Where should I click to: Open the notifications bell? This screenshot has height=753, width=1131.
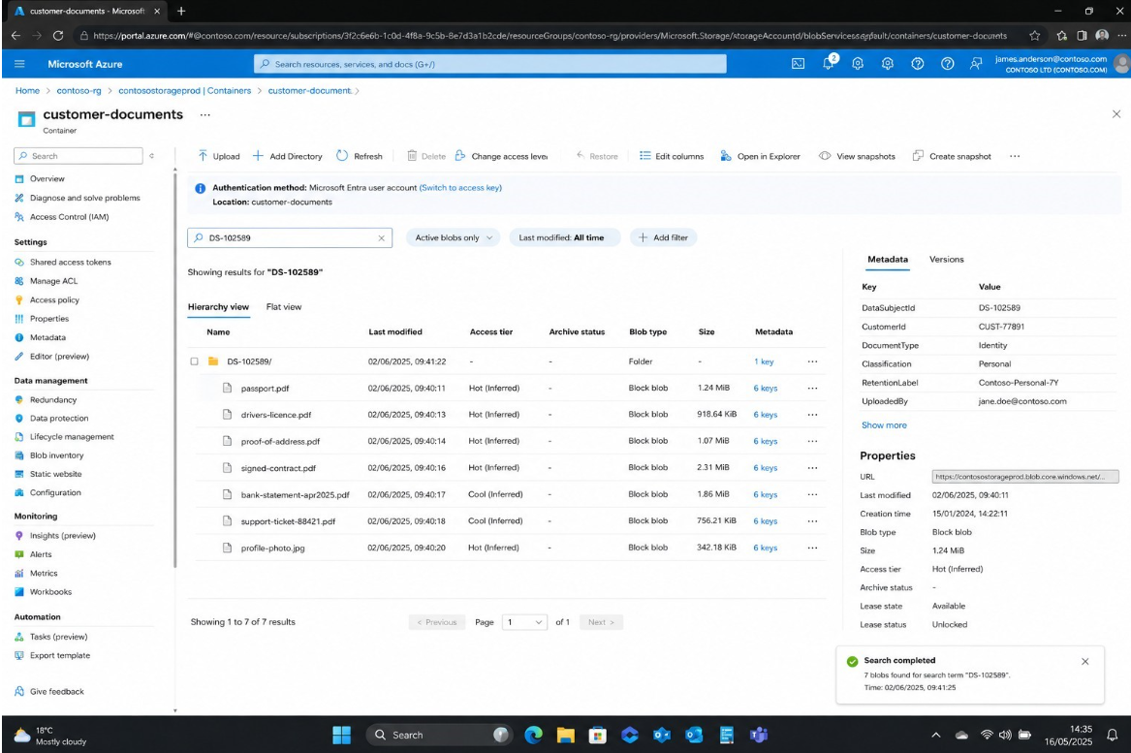coord(828,63)
